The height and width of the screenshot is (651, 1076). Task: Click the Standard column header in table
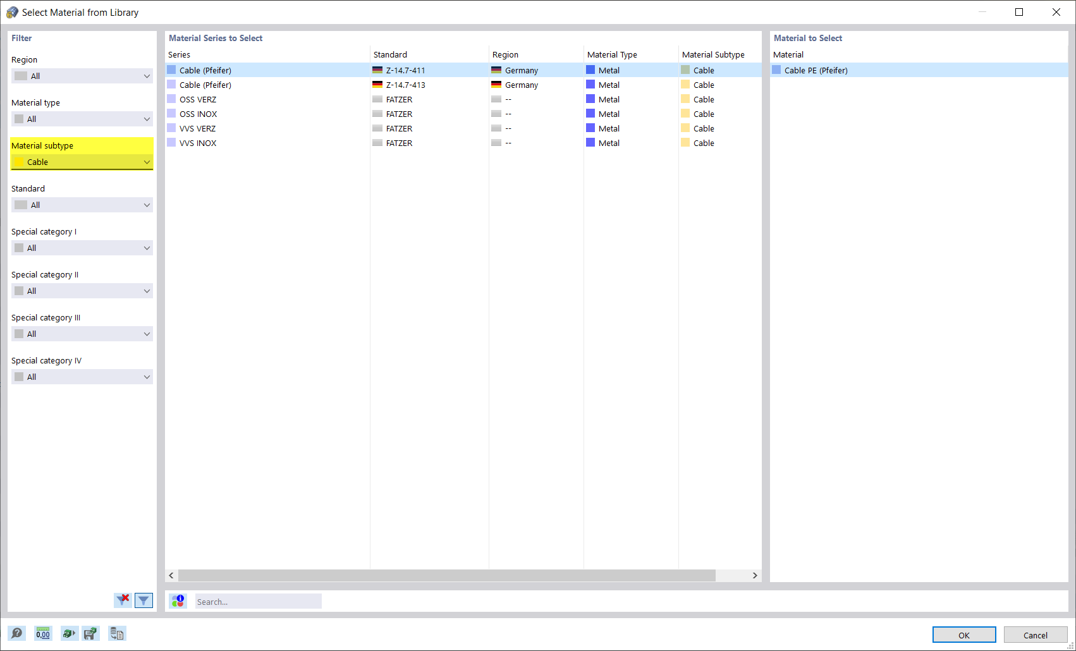click(429, 54)
